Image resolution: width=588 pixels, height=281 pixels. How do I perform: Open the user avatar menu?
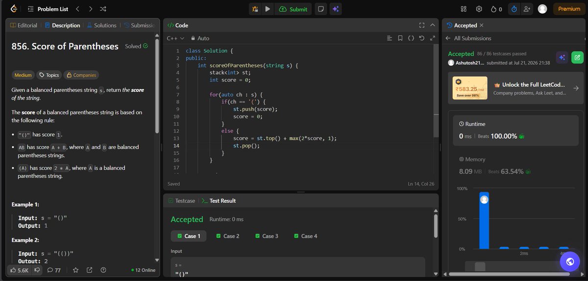[542, 9]
